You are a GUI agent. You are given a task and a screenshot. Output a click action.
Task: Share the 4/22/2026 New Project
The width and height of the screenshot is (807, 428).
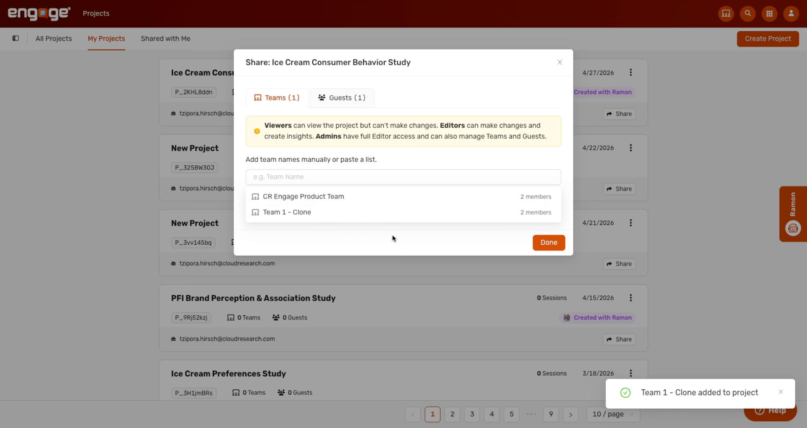619,189
